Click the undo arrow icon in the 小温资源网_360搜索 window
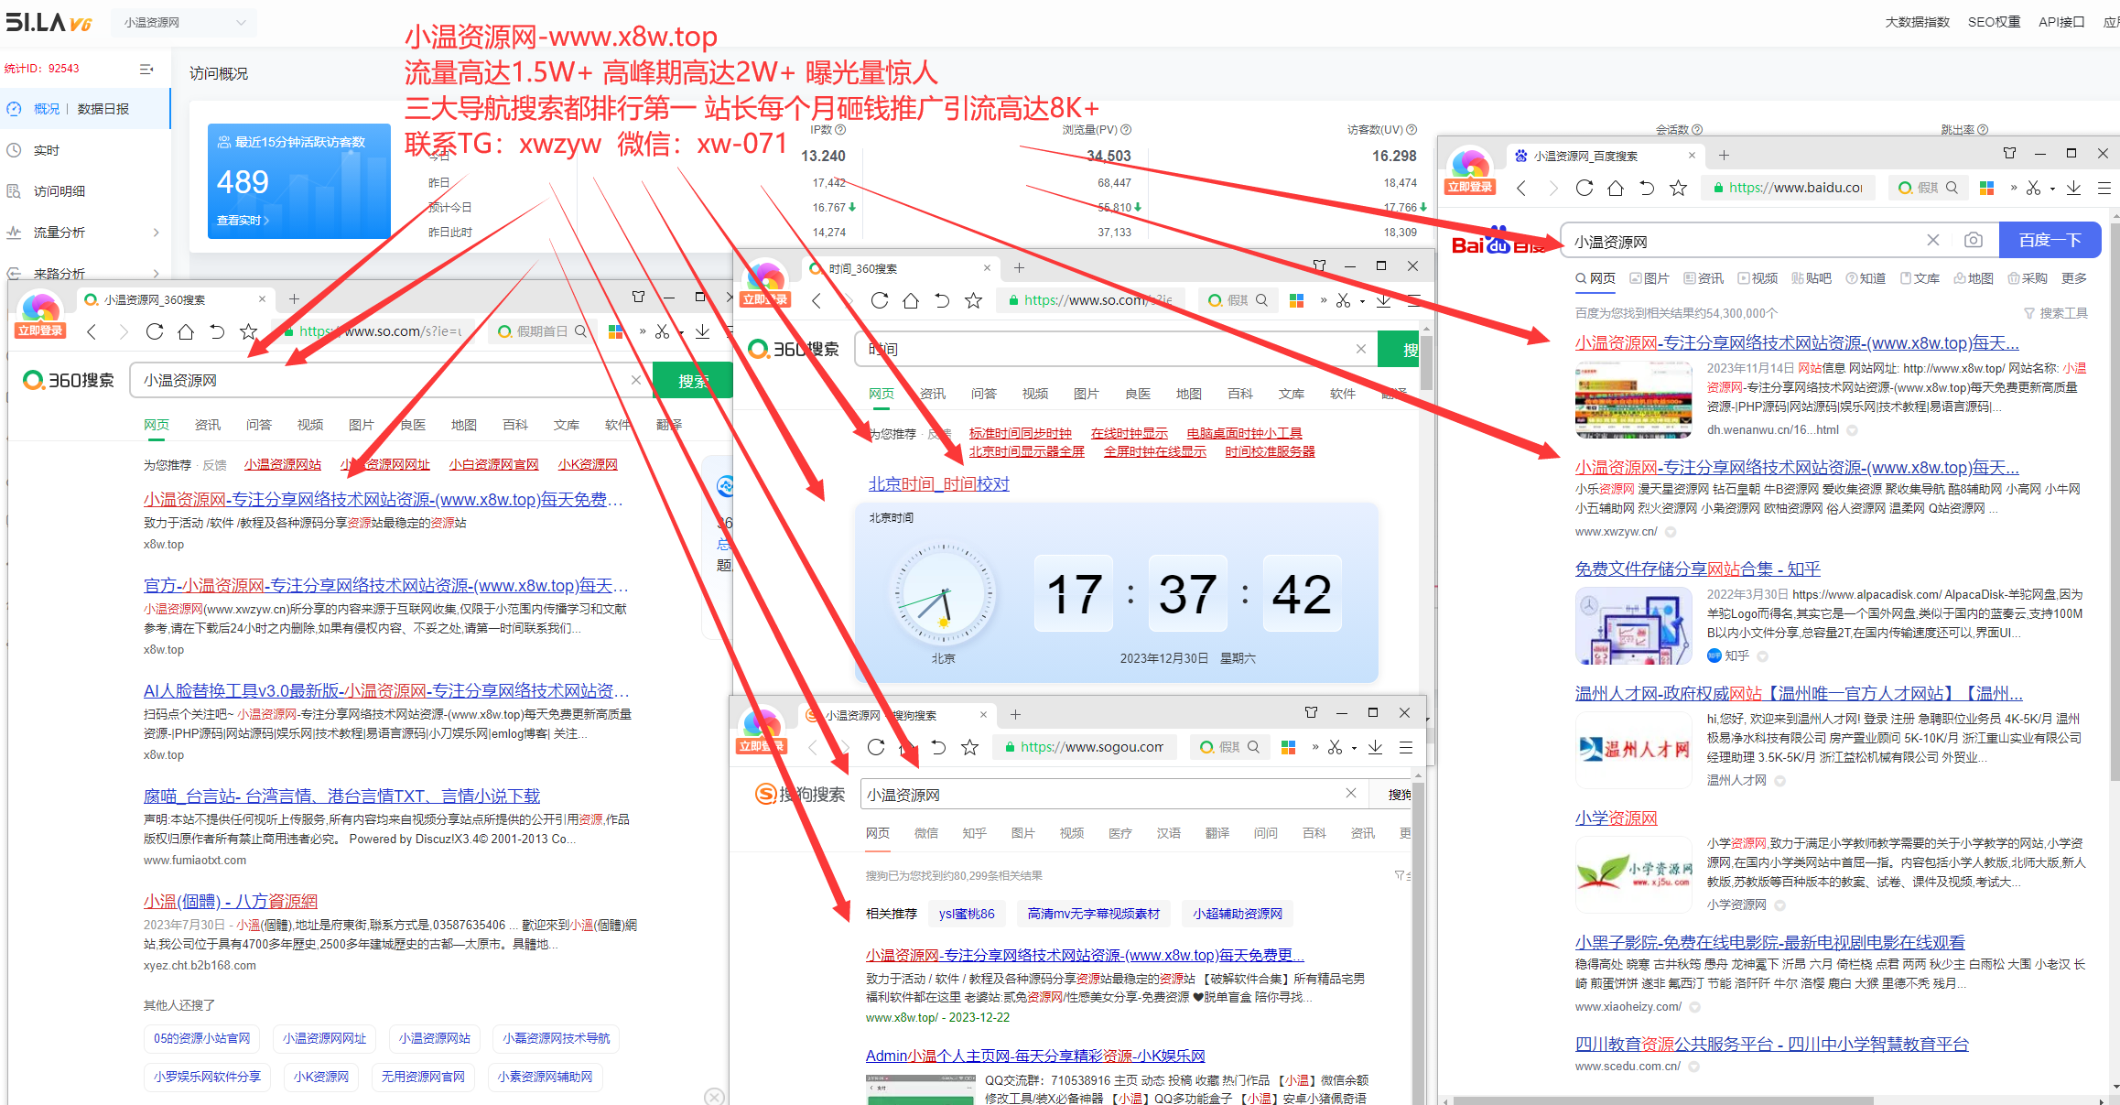This screenshot has height=1105, width=2120. coord(217,331)
